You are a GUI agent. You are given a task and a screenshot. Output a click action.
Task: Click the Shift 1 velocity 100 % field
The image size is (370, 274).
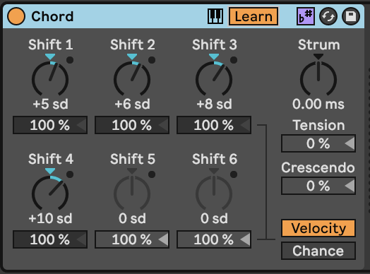click(50, 125)
